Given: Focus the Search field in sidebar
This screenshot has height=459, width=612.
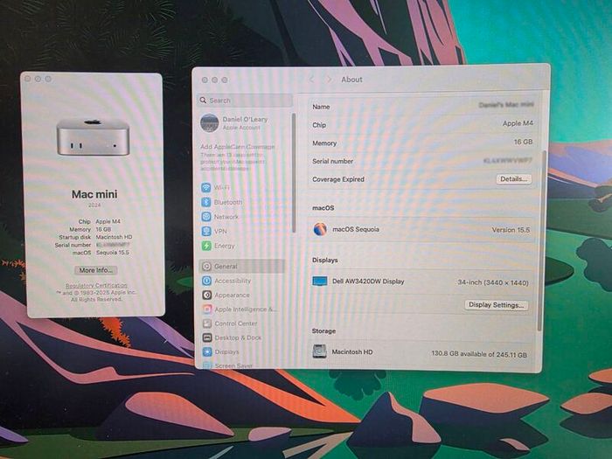Looking at the screenshot, I should 245,101.
